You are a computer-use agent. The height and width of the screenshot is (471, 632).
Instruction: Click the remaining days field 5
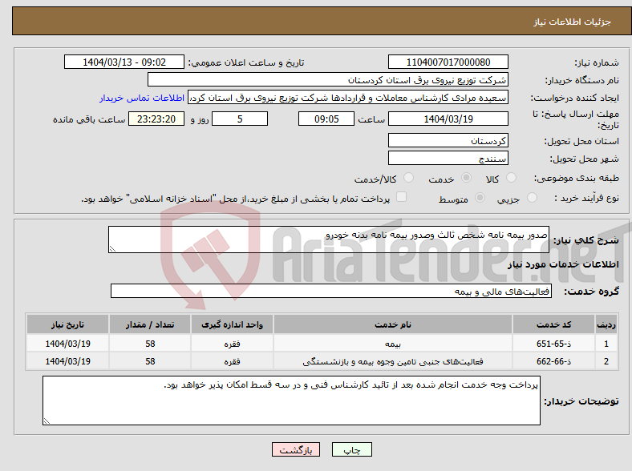[x=240, y=119]
